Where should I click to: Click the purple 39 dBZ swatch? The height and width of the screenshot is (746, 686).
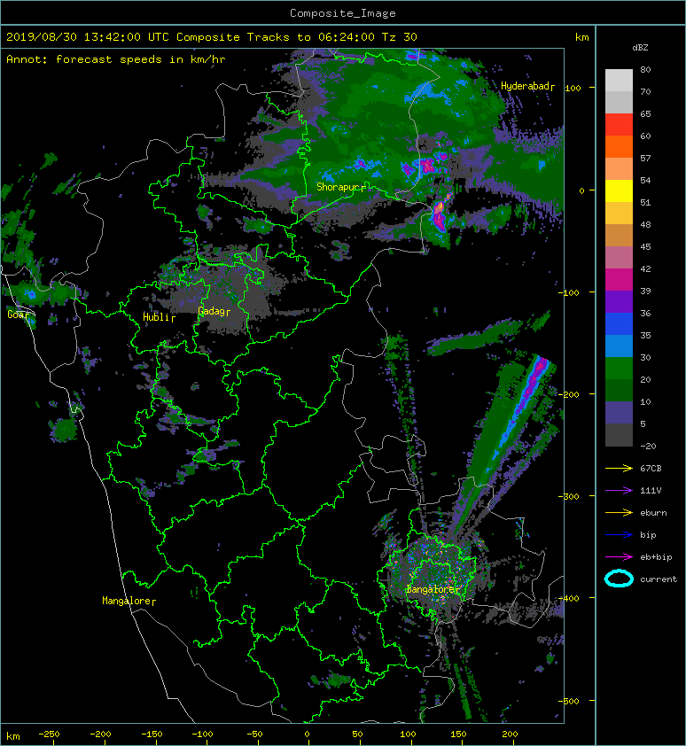619,301
